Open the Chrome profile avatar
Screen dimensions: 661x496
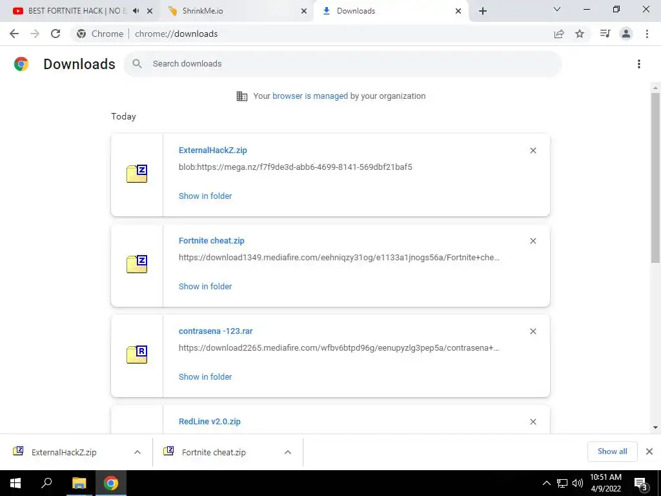click(626, 34)
